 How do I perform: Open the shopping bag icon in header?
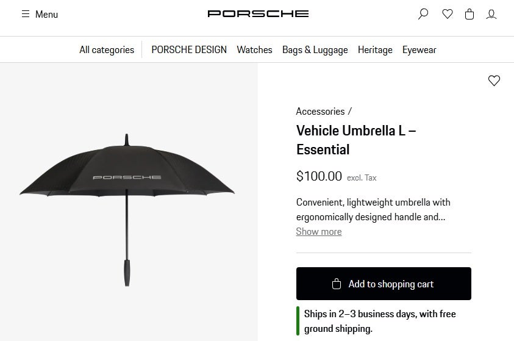469,14
